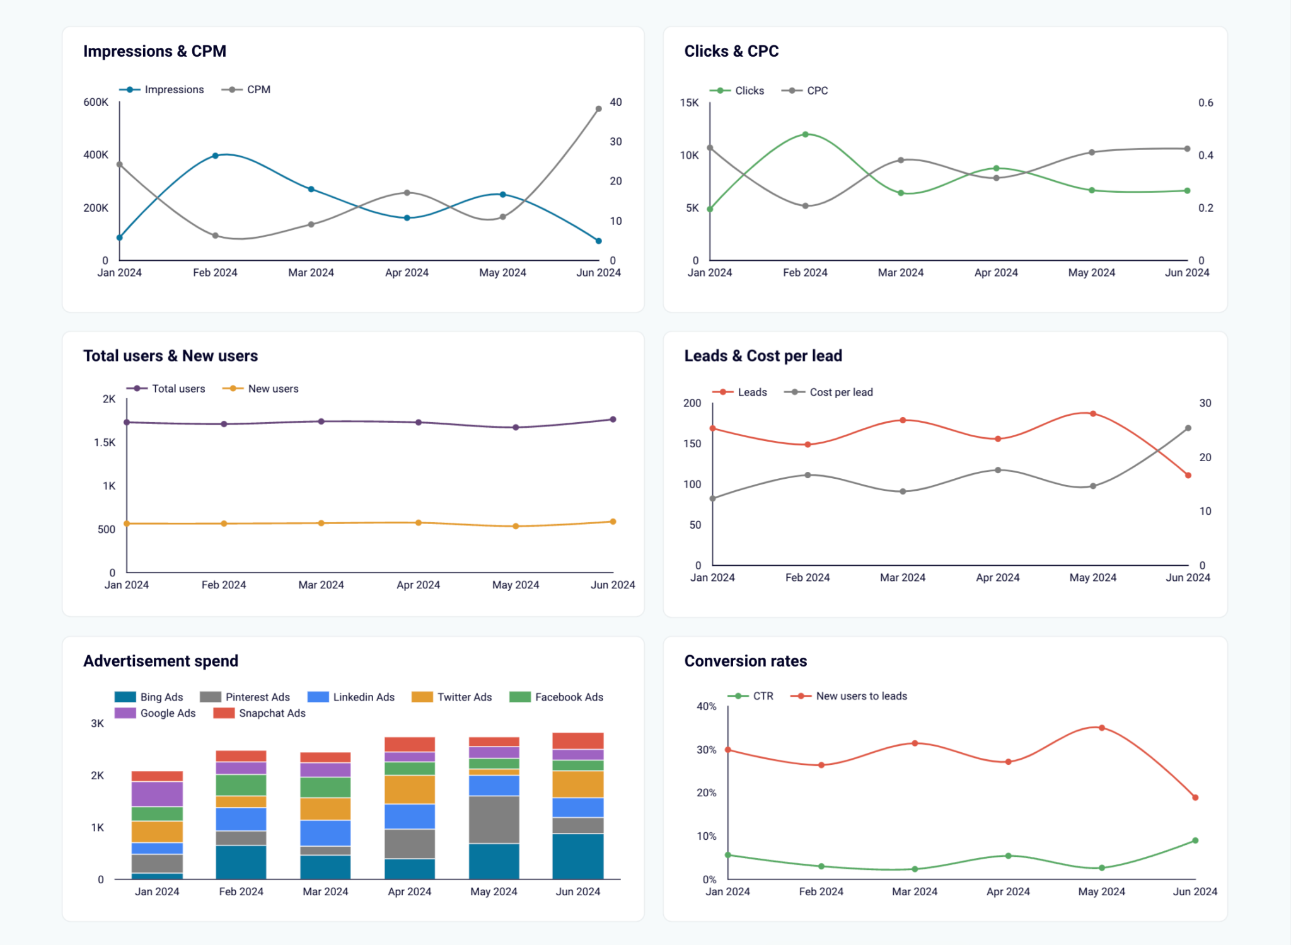The width and height of the screenshot is (1291, 945).
Task: Click the Leads legend entry
Action: tap(751, 392)
